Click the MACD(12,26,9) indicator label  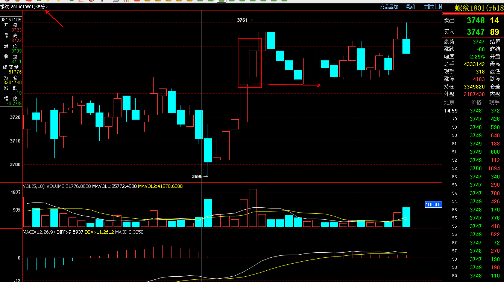point(39,232)
